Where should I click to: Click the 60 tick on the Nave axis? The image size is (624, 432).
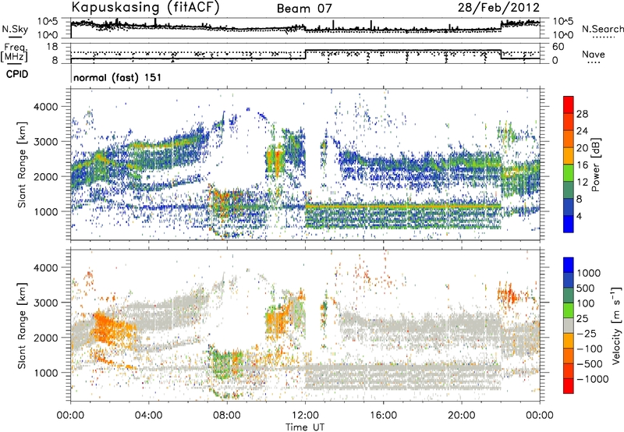pos(558,47)
